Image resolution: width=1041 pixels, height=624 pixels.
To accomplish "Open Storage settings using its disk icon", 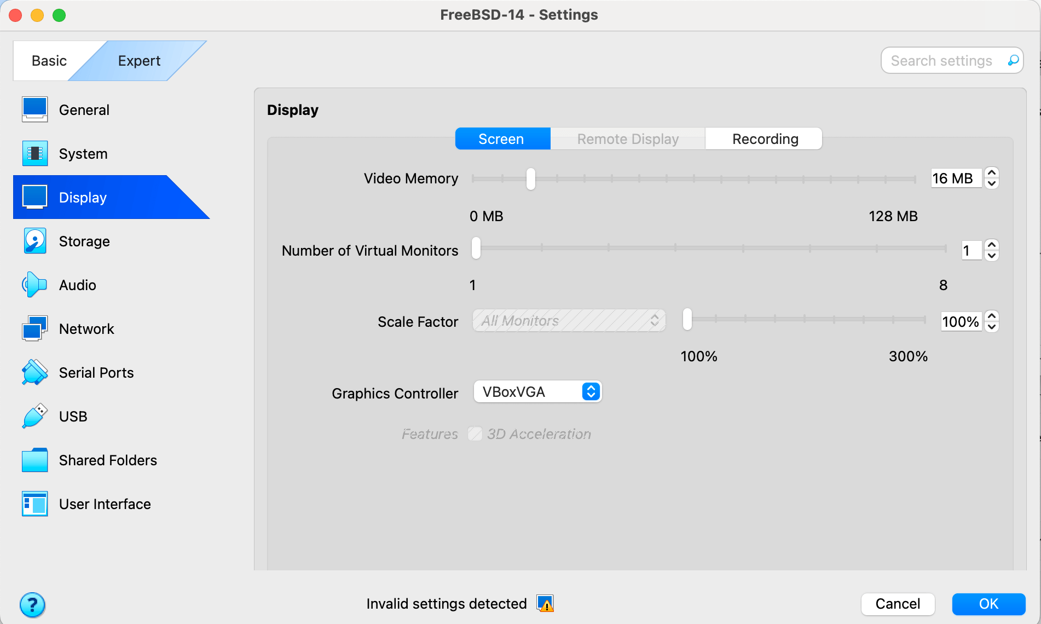I will pyautogui.click(x=34, y=241).
